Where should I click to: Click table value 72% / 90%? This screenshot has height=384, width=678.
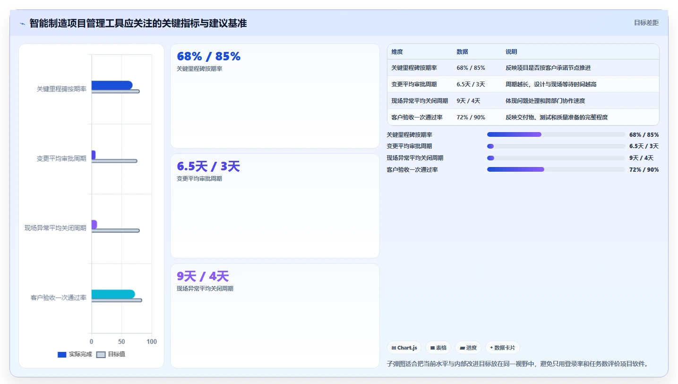click(471, 117)
